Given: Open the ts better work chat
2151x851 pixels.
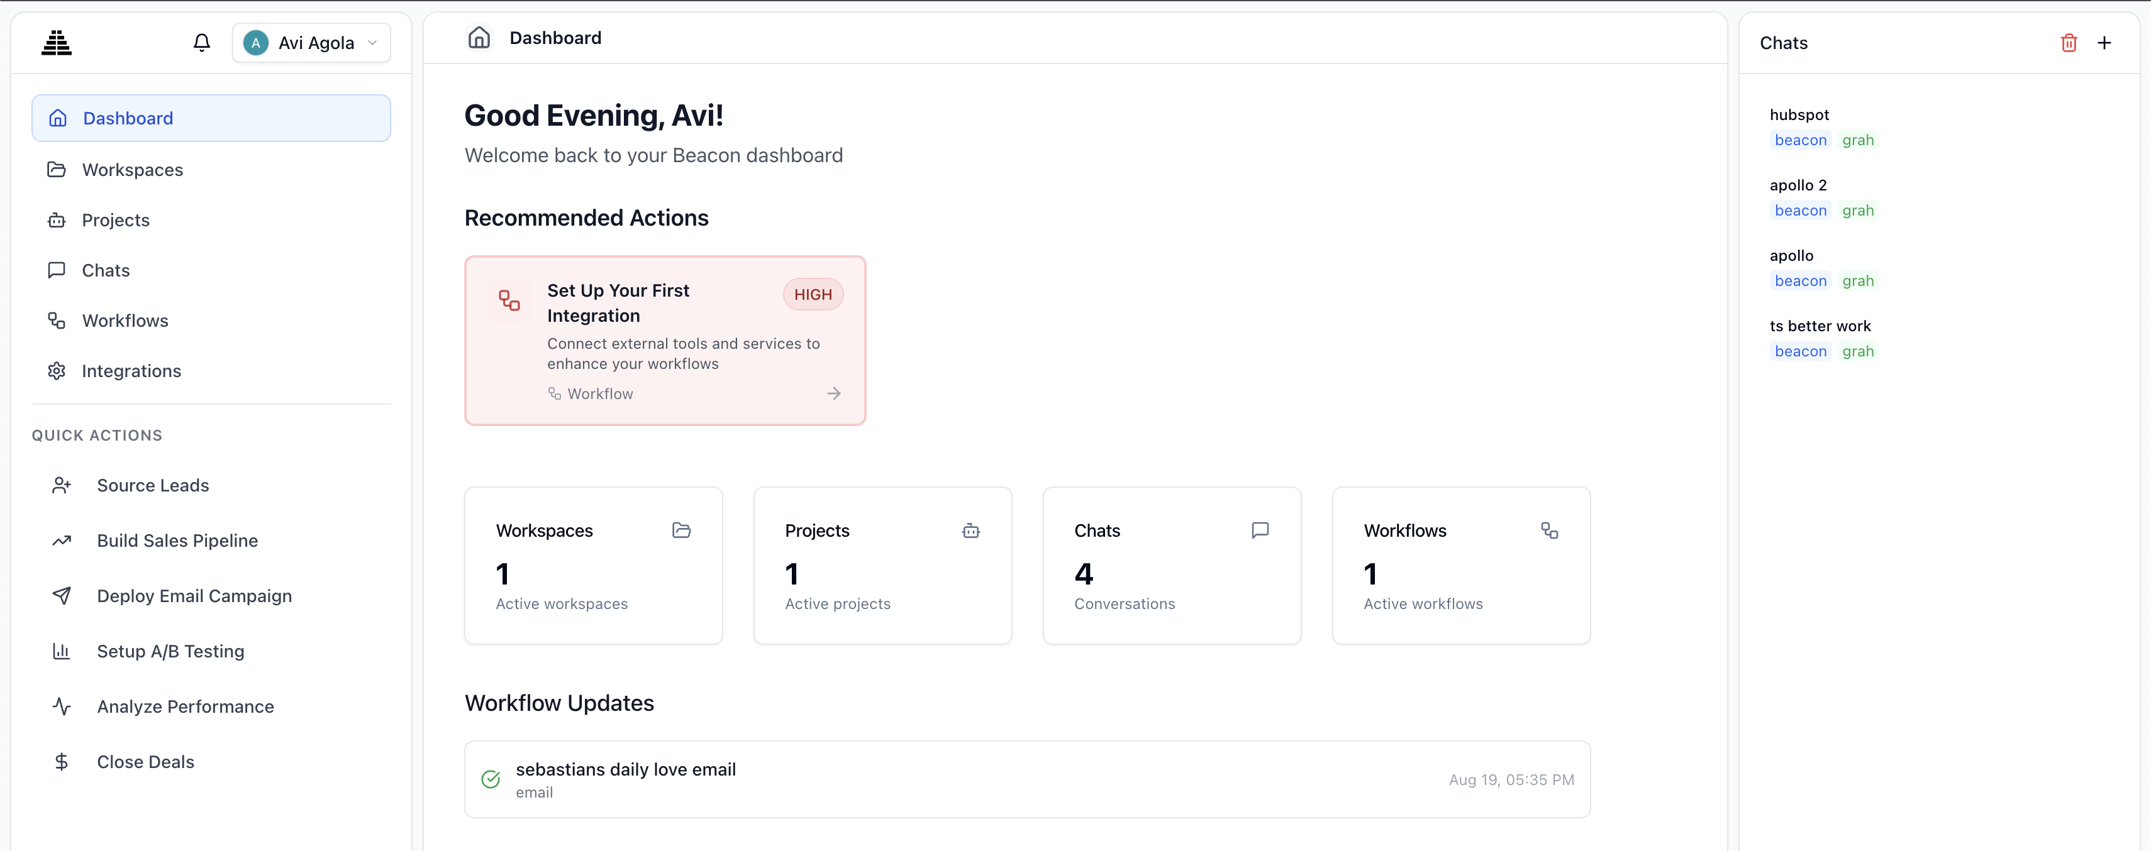Looking at the screenshot, I should (1821, 326).
